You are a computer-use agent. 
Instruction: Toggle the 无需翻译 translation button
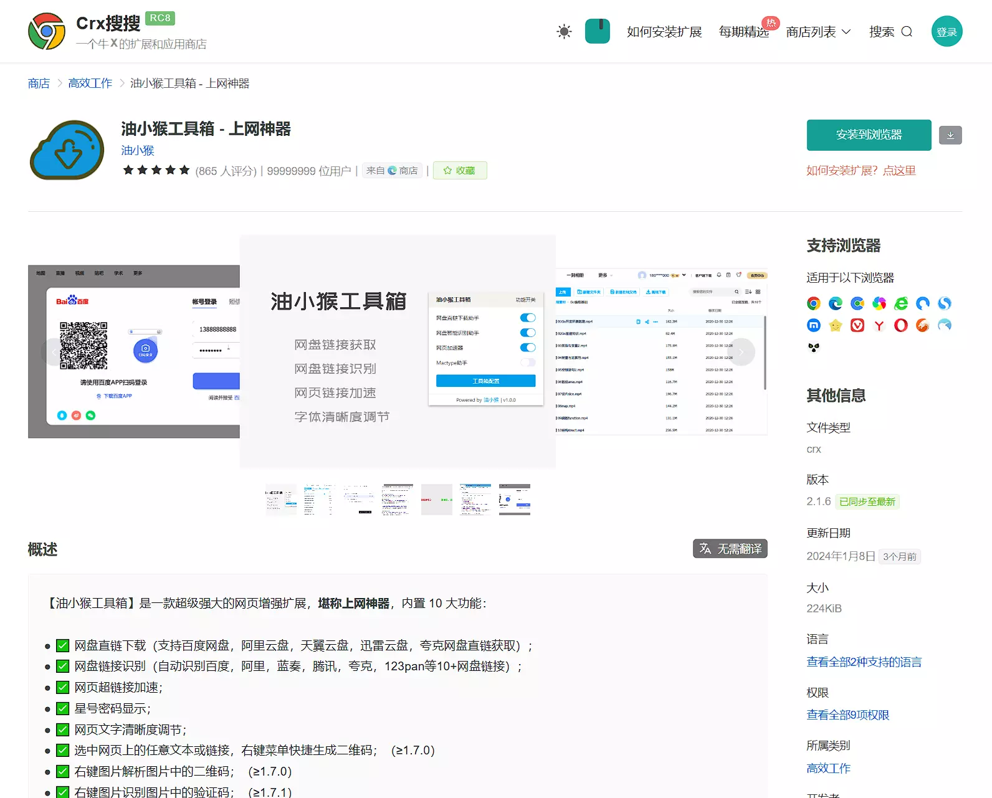730,549
